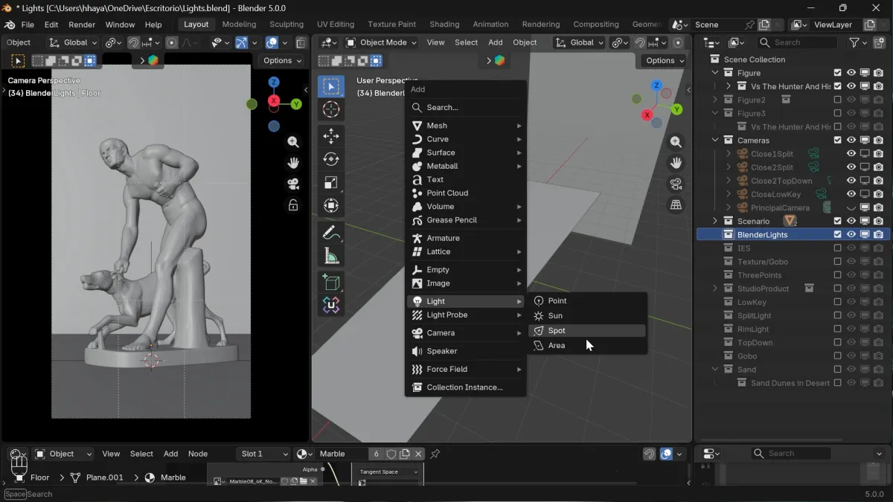The image size is (893, 502).
Task: Unlink Marble material with the X icon
Action: (418, 454)
